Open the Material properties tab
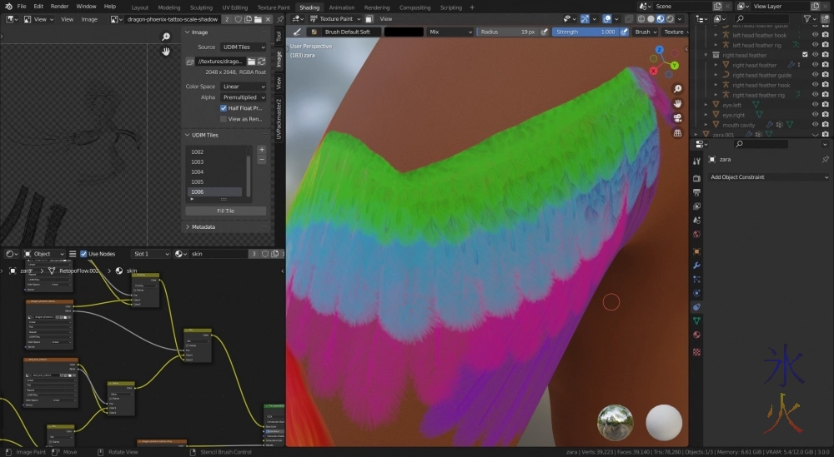This screenshot has width=834, height=457. coord(696,335)
